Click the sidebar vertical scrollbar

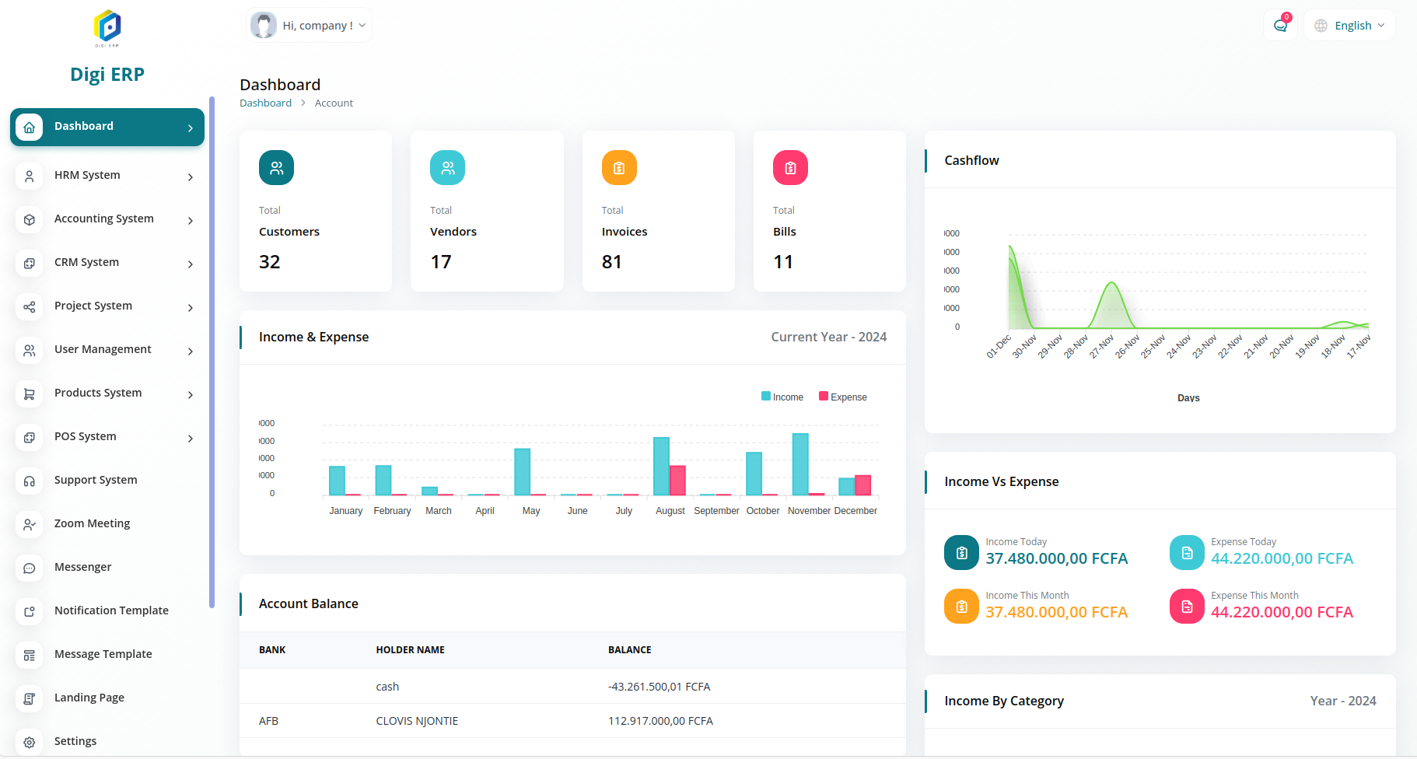point(212,350)
